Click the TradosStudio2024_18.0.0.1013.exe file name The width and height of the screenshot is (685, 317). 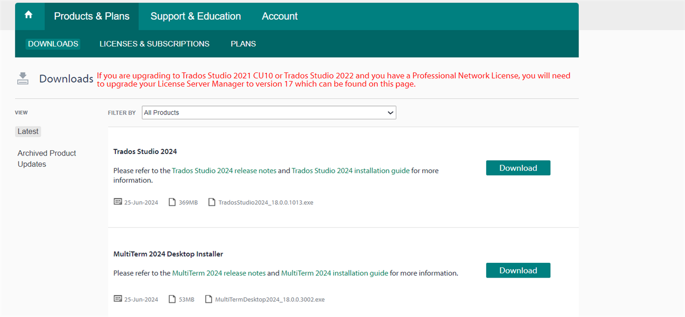tap(266, 202)
